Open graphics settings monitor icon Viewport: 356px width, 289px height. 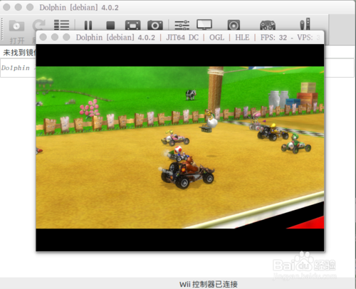coord(204,25)
